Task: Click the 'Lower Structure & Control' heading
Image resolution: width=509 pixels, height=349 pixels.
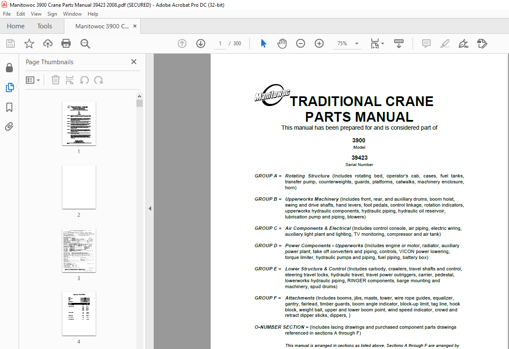Action: [315, 269]
